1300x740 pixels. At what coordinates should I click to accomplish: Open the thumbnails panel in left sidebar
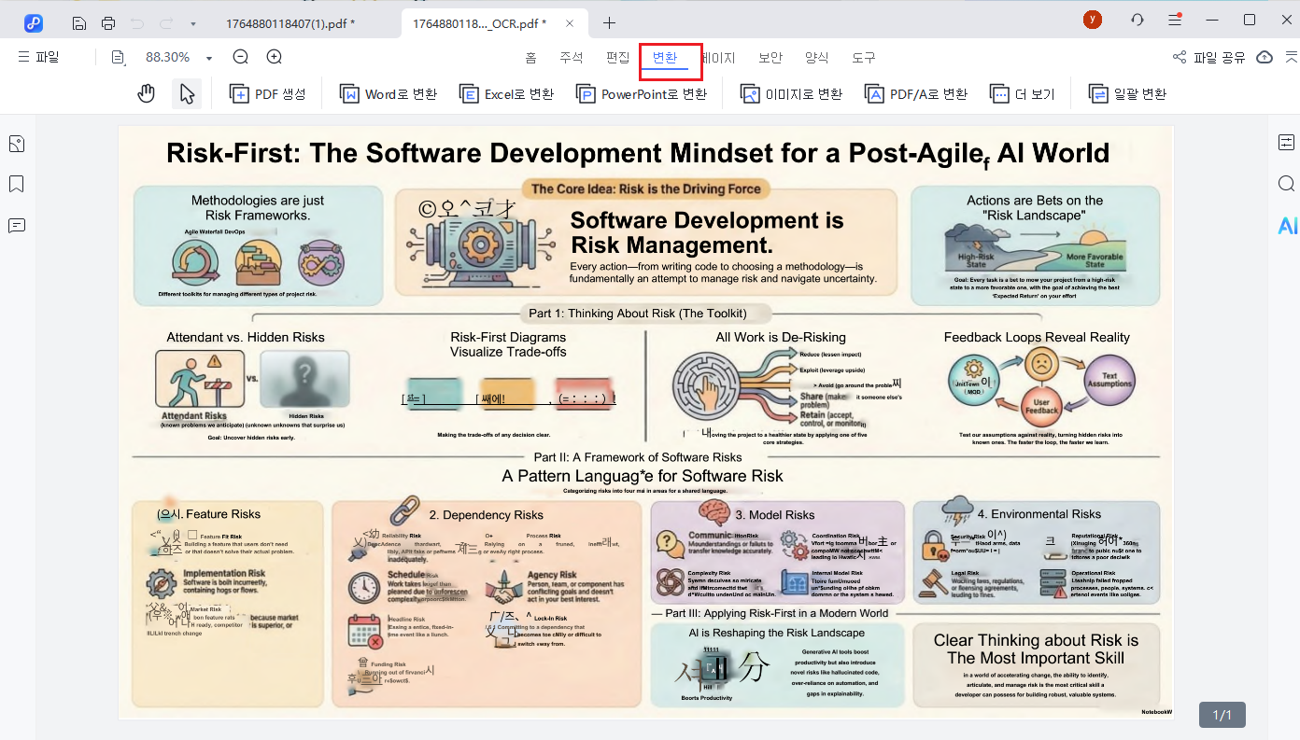[16, 144]
